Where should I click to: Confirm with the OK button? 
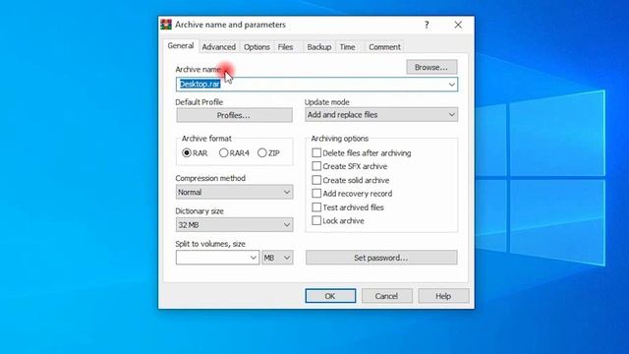point(330,296)
